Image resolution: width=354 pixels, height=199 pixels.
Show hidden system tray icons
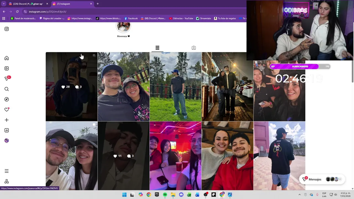299,195
